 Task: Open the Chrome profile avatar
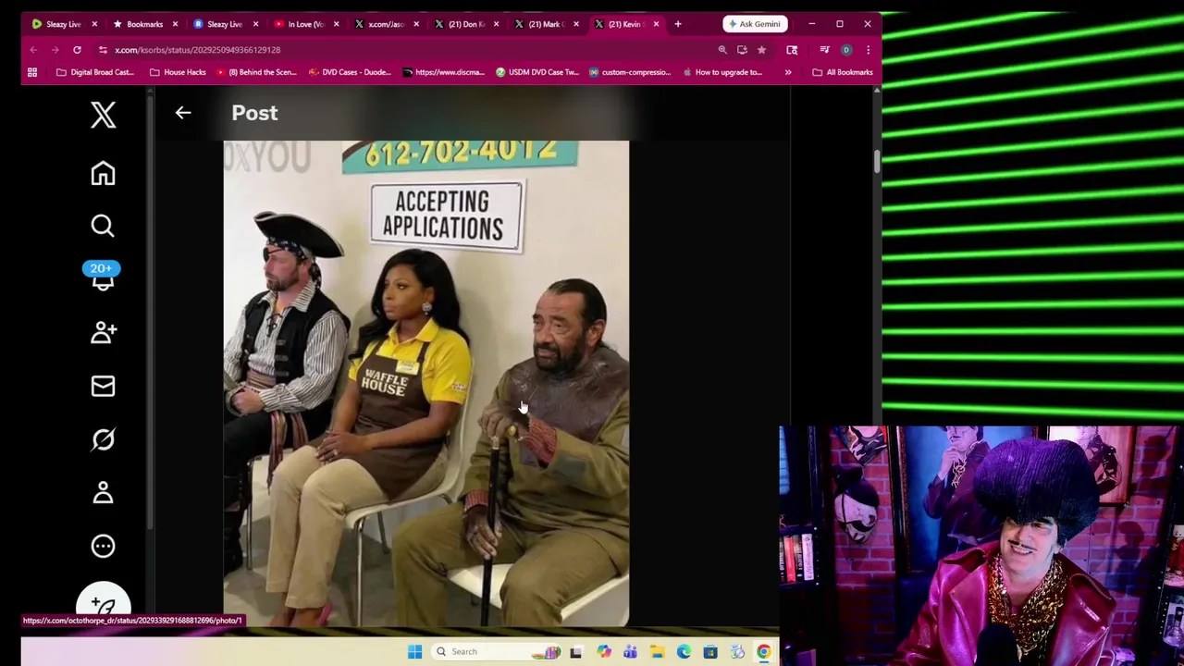click(846, 50)
